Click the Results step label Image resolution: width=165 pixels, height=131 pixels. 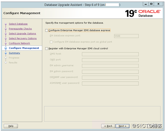point(13,63)
